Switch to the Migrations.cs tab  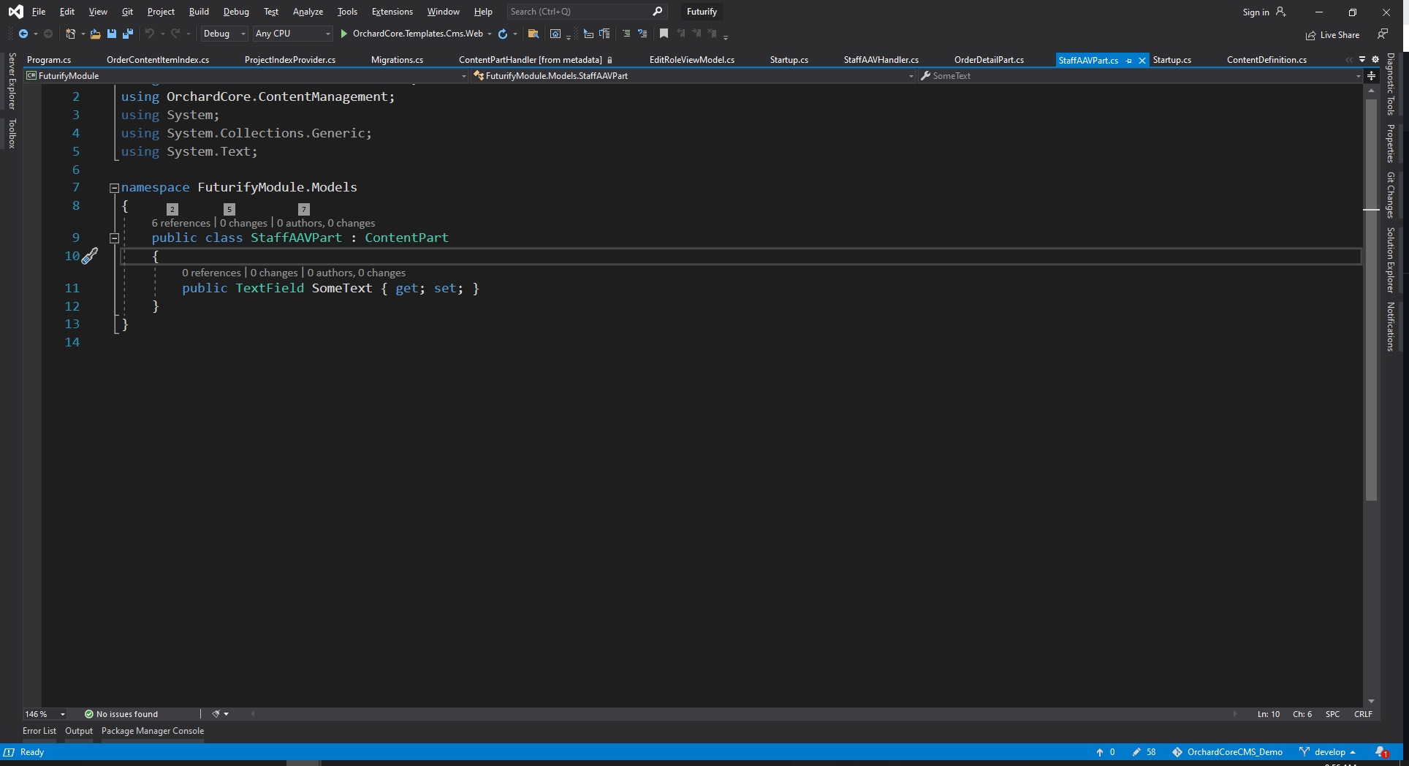click(x=397, y=60)
